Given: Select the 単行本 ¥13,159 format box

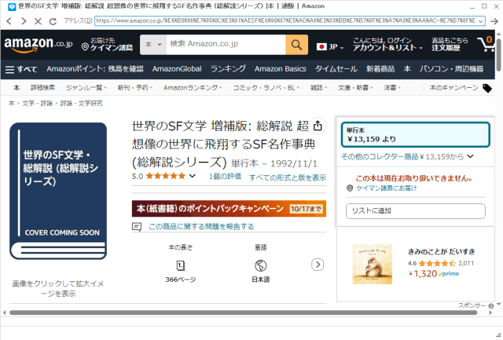Looking at the screenshot, I should point(416,135).
